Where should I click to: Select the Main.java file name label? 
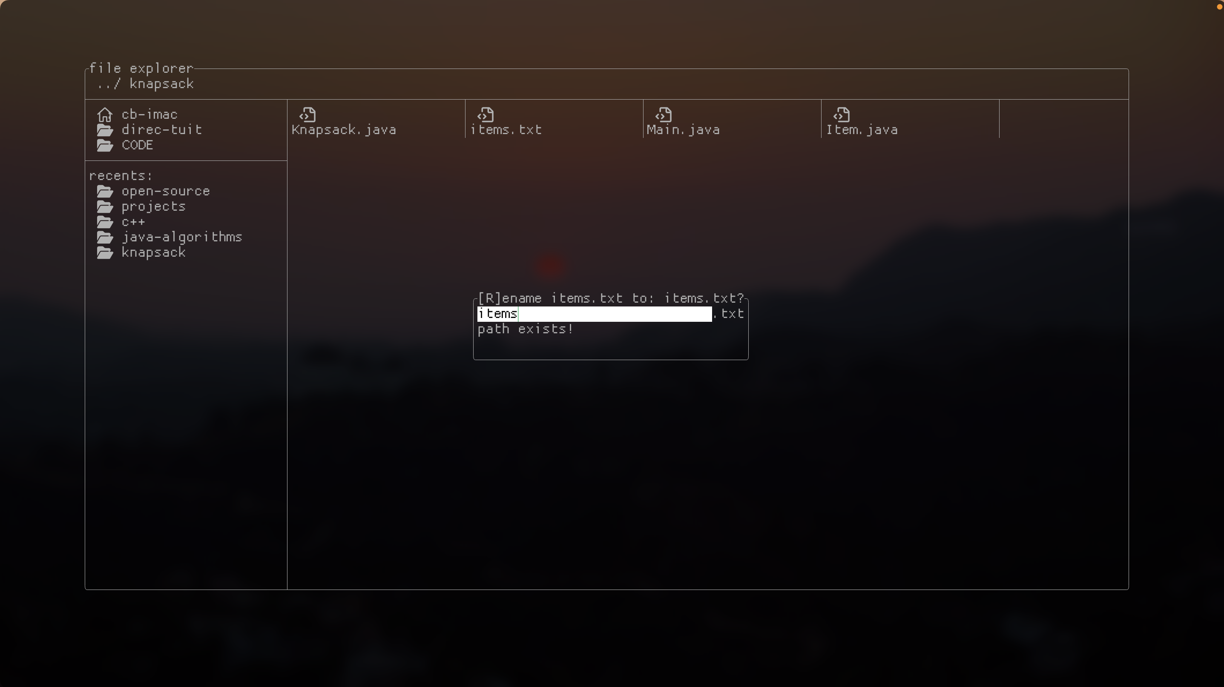point(683,130)
